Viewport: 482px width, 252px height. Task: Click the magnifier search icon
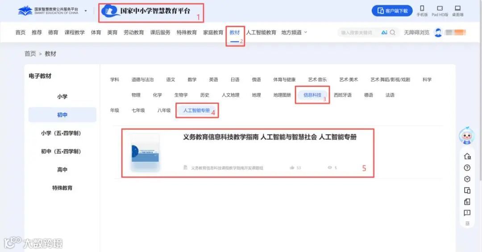pos(393,32)
